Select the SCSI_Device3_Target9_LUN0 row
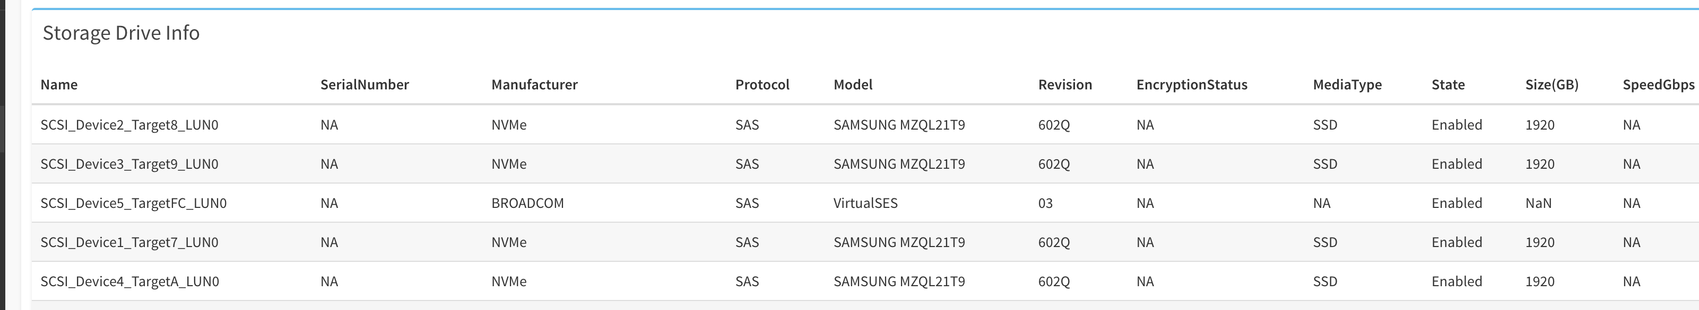Viewport: 1699px width, 310px height. coord(129,164)
